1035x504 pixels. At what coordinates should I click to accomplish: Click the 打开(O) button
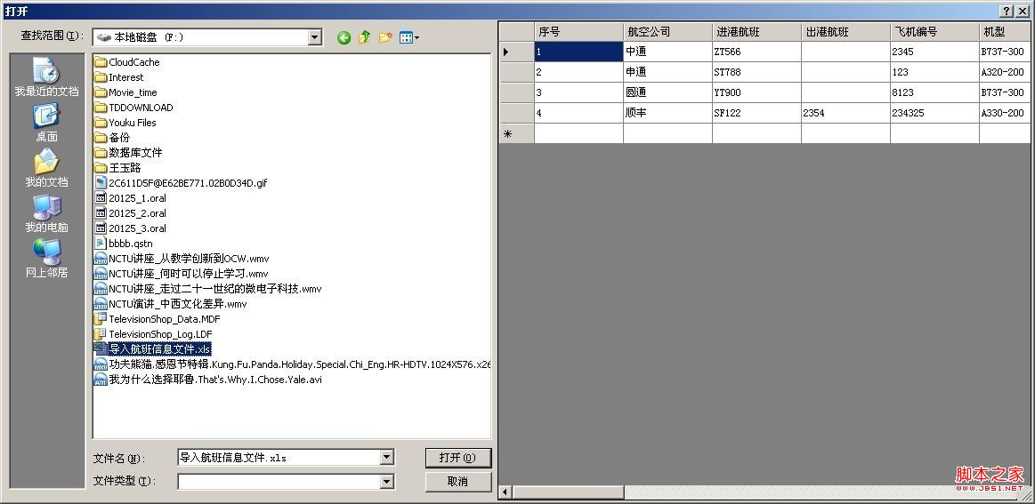point(458,458)
